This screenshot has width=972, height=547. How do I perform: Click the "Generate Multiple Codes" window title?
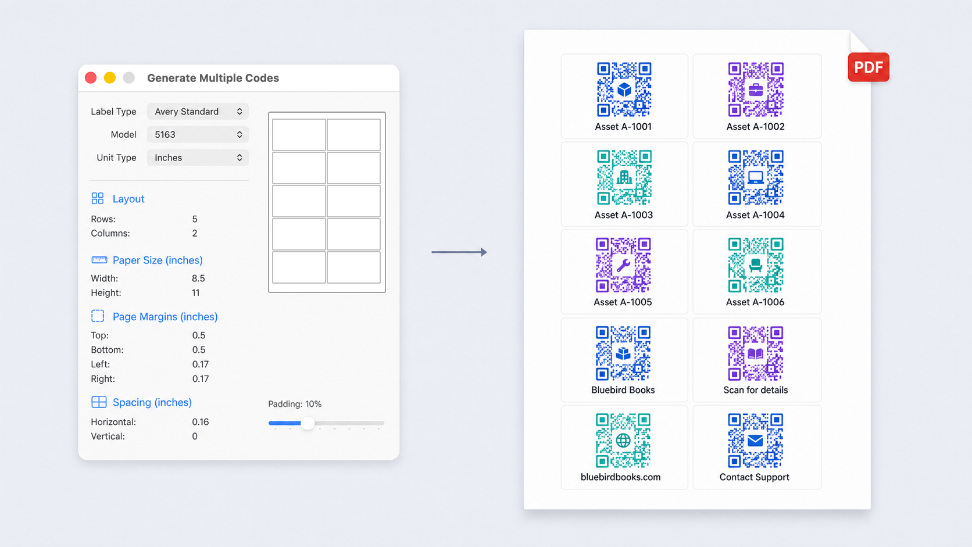213,78
